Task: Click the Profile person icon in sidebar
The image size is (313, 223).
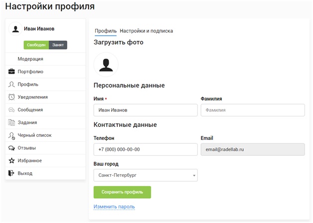Action: click(11, 85)
